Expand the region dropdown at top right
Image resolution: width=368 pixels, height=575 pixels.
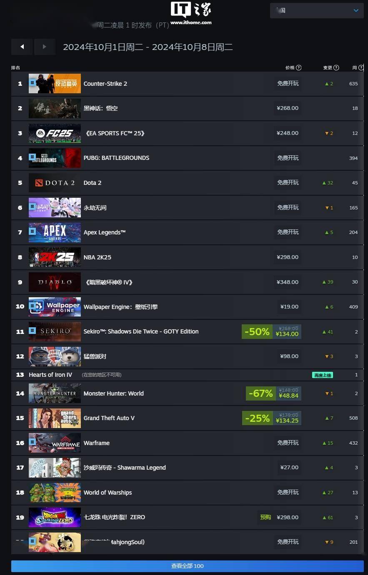pos(316,10)
